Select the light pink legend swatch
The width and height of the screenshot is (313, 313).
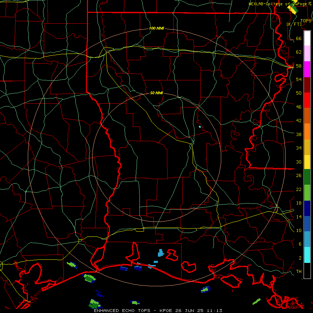[x=307, y=54]
